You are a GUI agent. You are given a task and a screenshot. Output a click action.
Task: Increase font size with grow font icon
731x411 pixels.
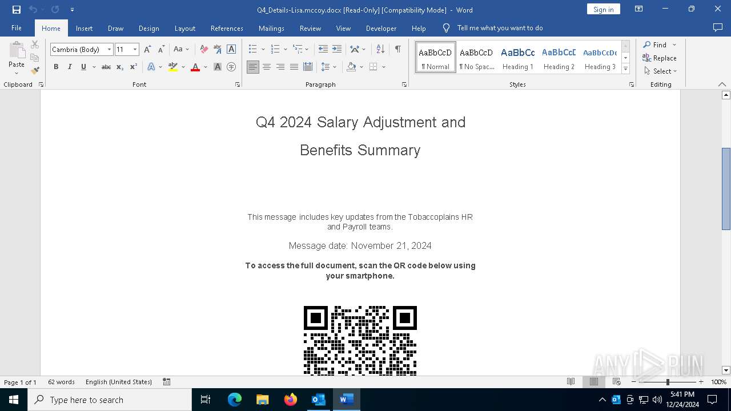tap(147, 50)
